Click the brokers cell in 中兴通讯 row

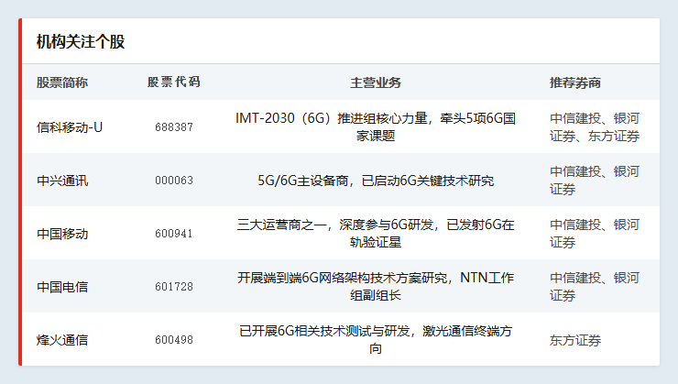[595, 180]
